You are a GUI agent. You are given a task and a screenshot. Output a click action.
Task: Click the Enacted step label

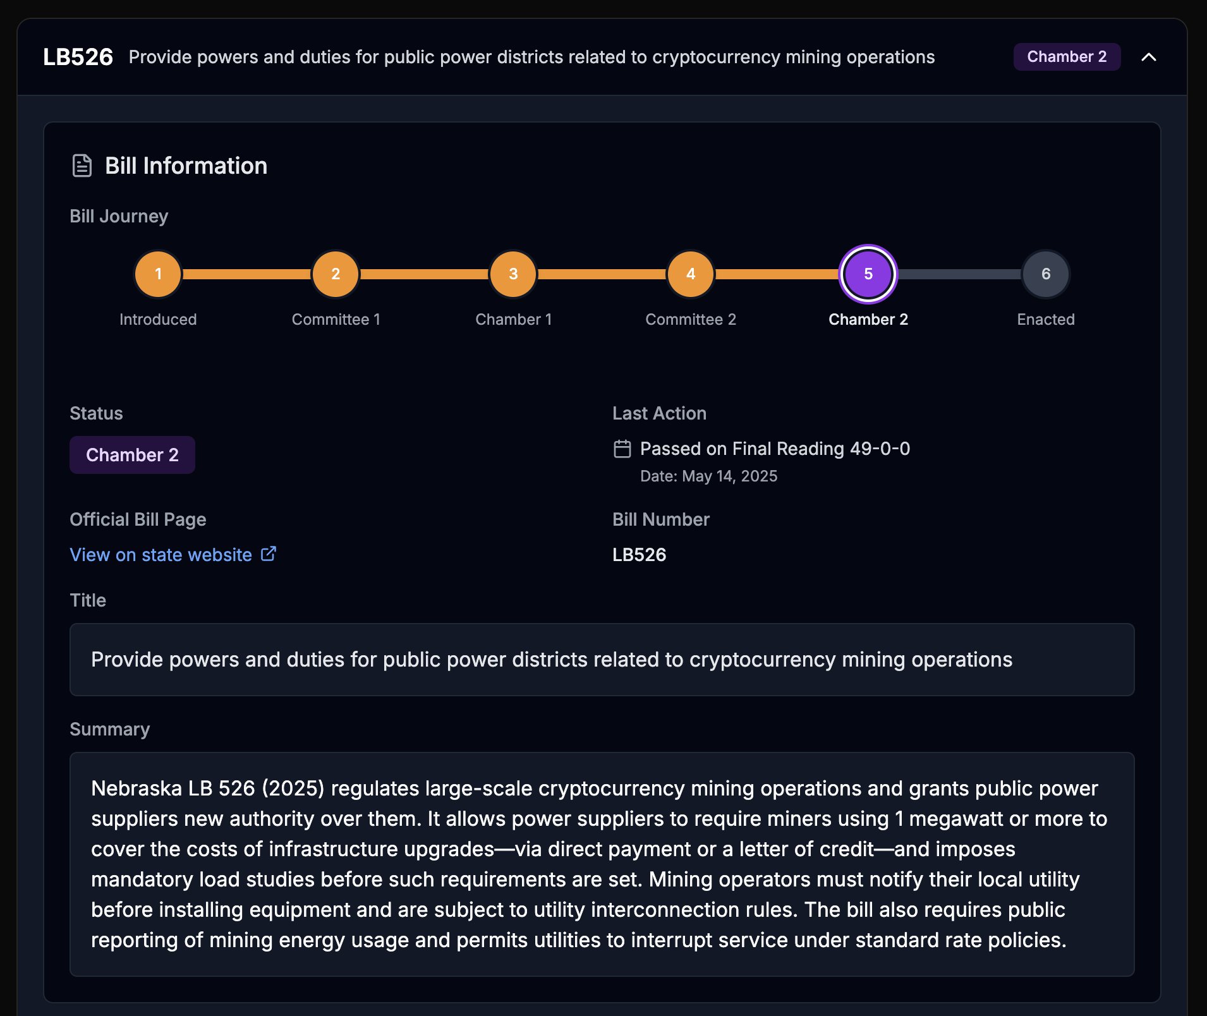(x=1045, y=320)
